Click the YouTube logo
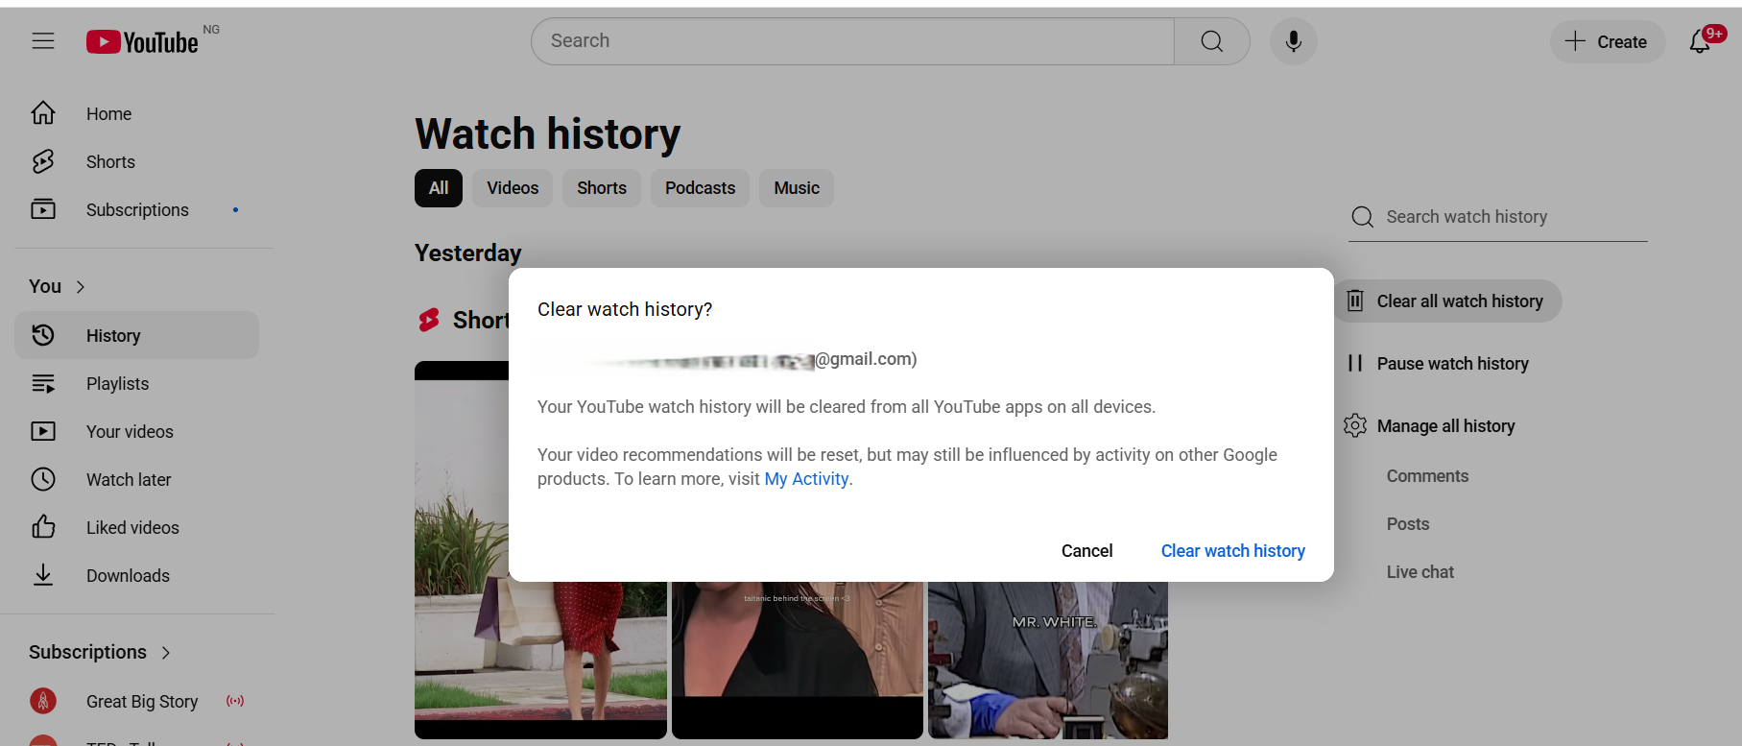The image size is (1742, 746). 142,41
